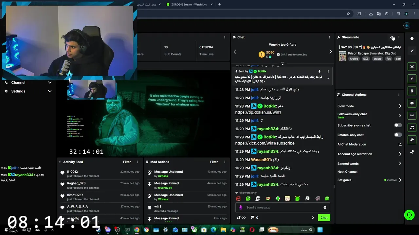Click the lightning bolt sidebar icon
The height and width of the screenshot is (235, 419).
[412, 79]
